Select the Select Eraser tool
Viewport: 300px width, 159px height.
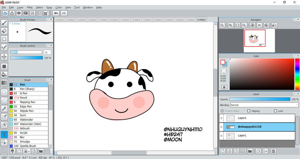[4, 124]
